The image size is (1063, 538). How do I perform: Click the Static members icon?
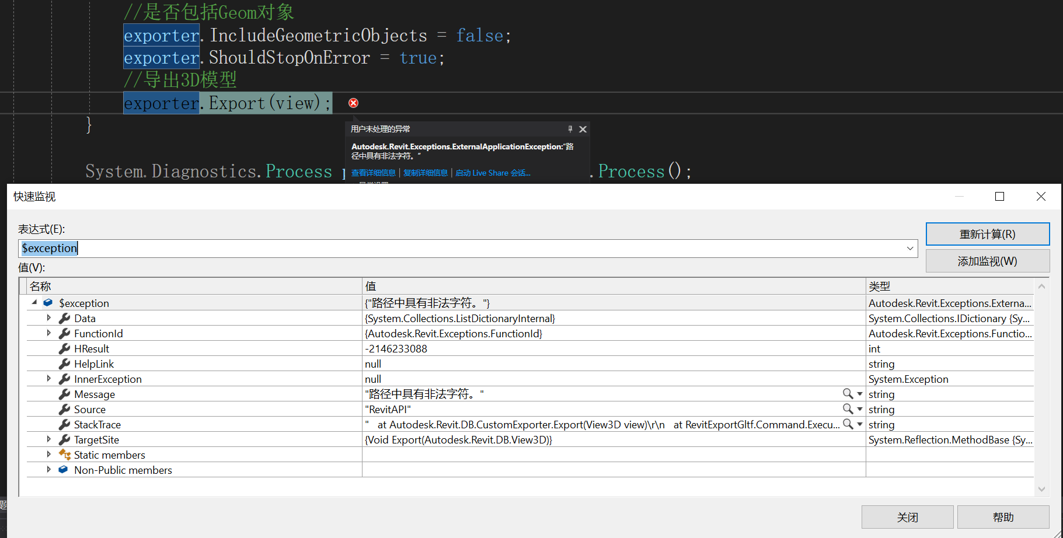click(x=64, y=454)
